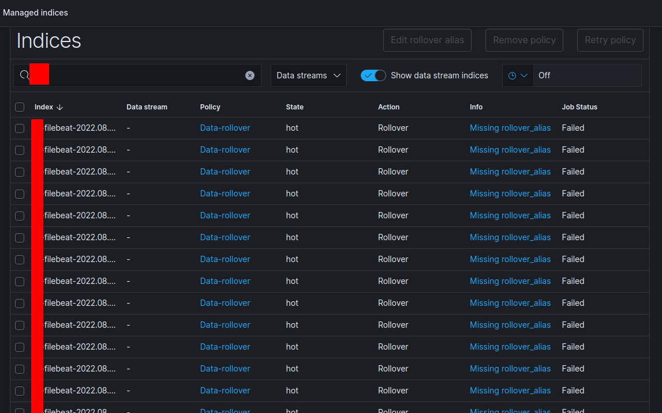Check the third filebeat index row checkbox

[20, 172]
